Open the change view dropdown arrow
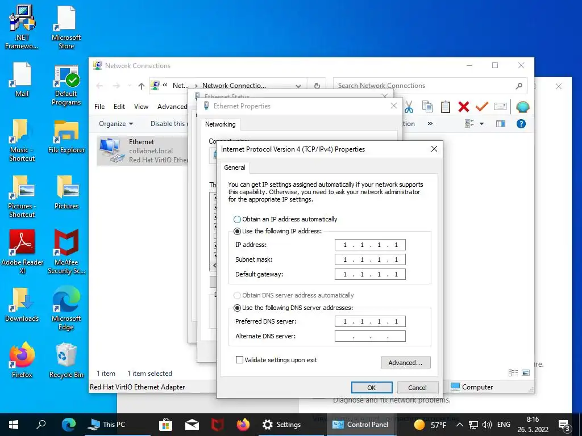This screenshot has height=436, width=582. pos(482,124)
